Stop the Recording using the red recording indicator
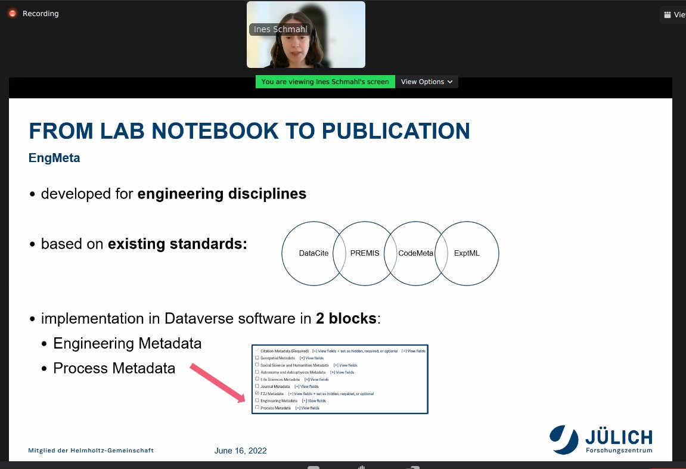The image size is (686, 469). tap(12, 12)
